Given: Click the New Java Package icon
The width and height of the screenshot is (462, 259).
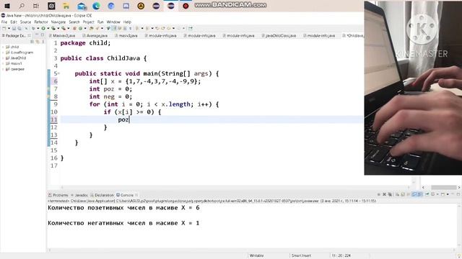Looking at the screenshot, I should pos(74,29).
